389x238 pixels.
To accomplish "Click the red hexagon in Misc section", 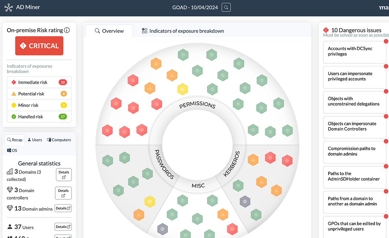I will pos(232,229).
